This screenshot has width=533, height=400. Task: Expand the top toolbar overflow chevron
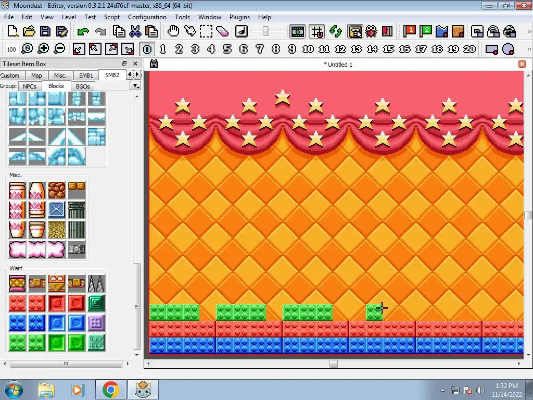529,31
